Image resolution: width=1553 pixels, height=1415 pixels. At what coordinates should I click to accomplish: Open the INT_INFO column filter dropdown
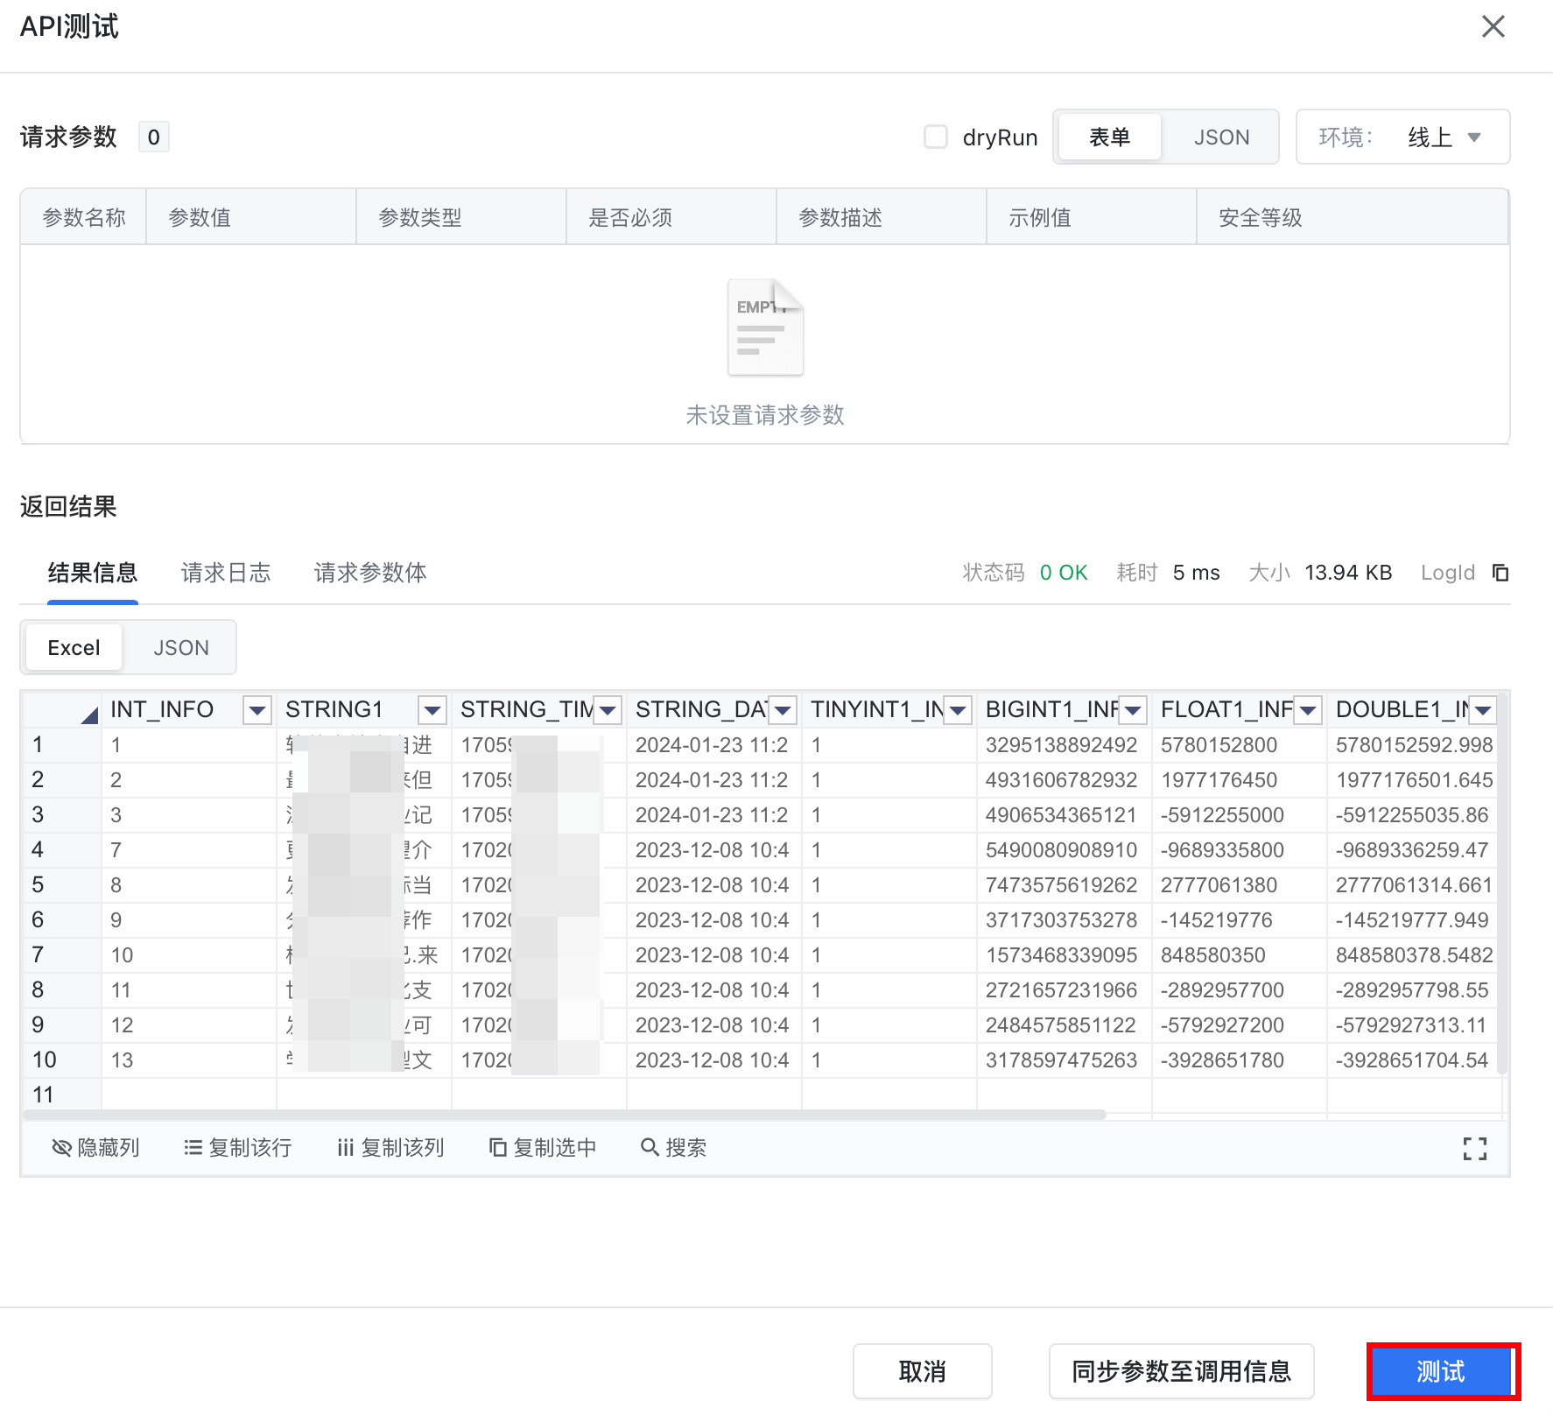pos(257,710)
